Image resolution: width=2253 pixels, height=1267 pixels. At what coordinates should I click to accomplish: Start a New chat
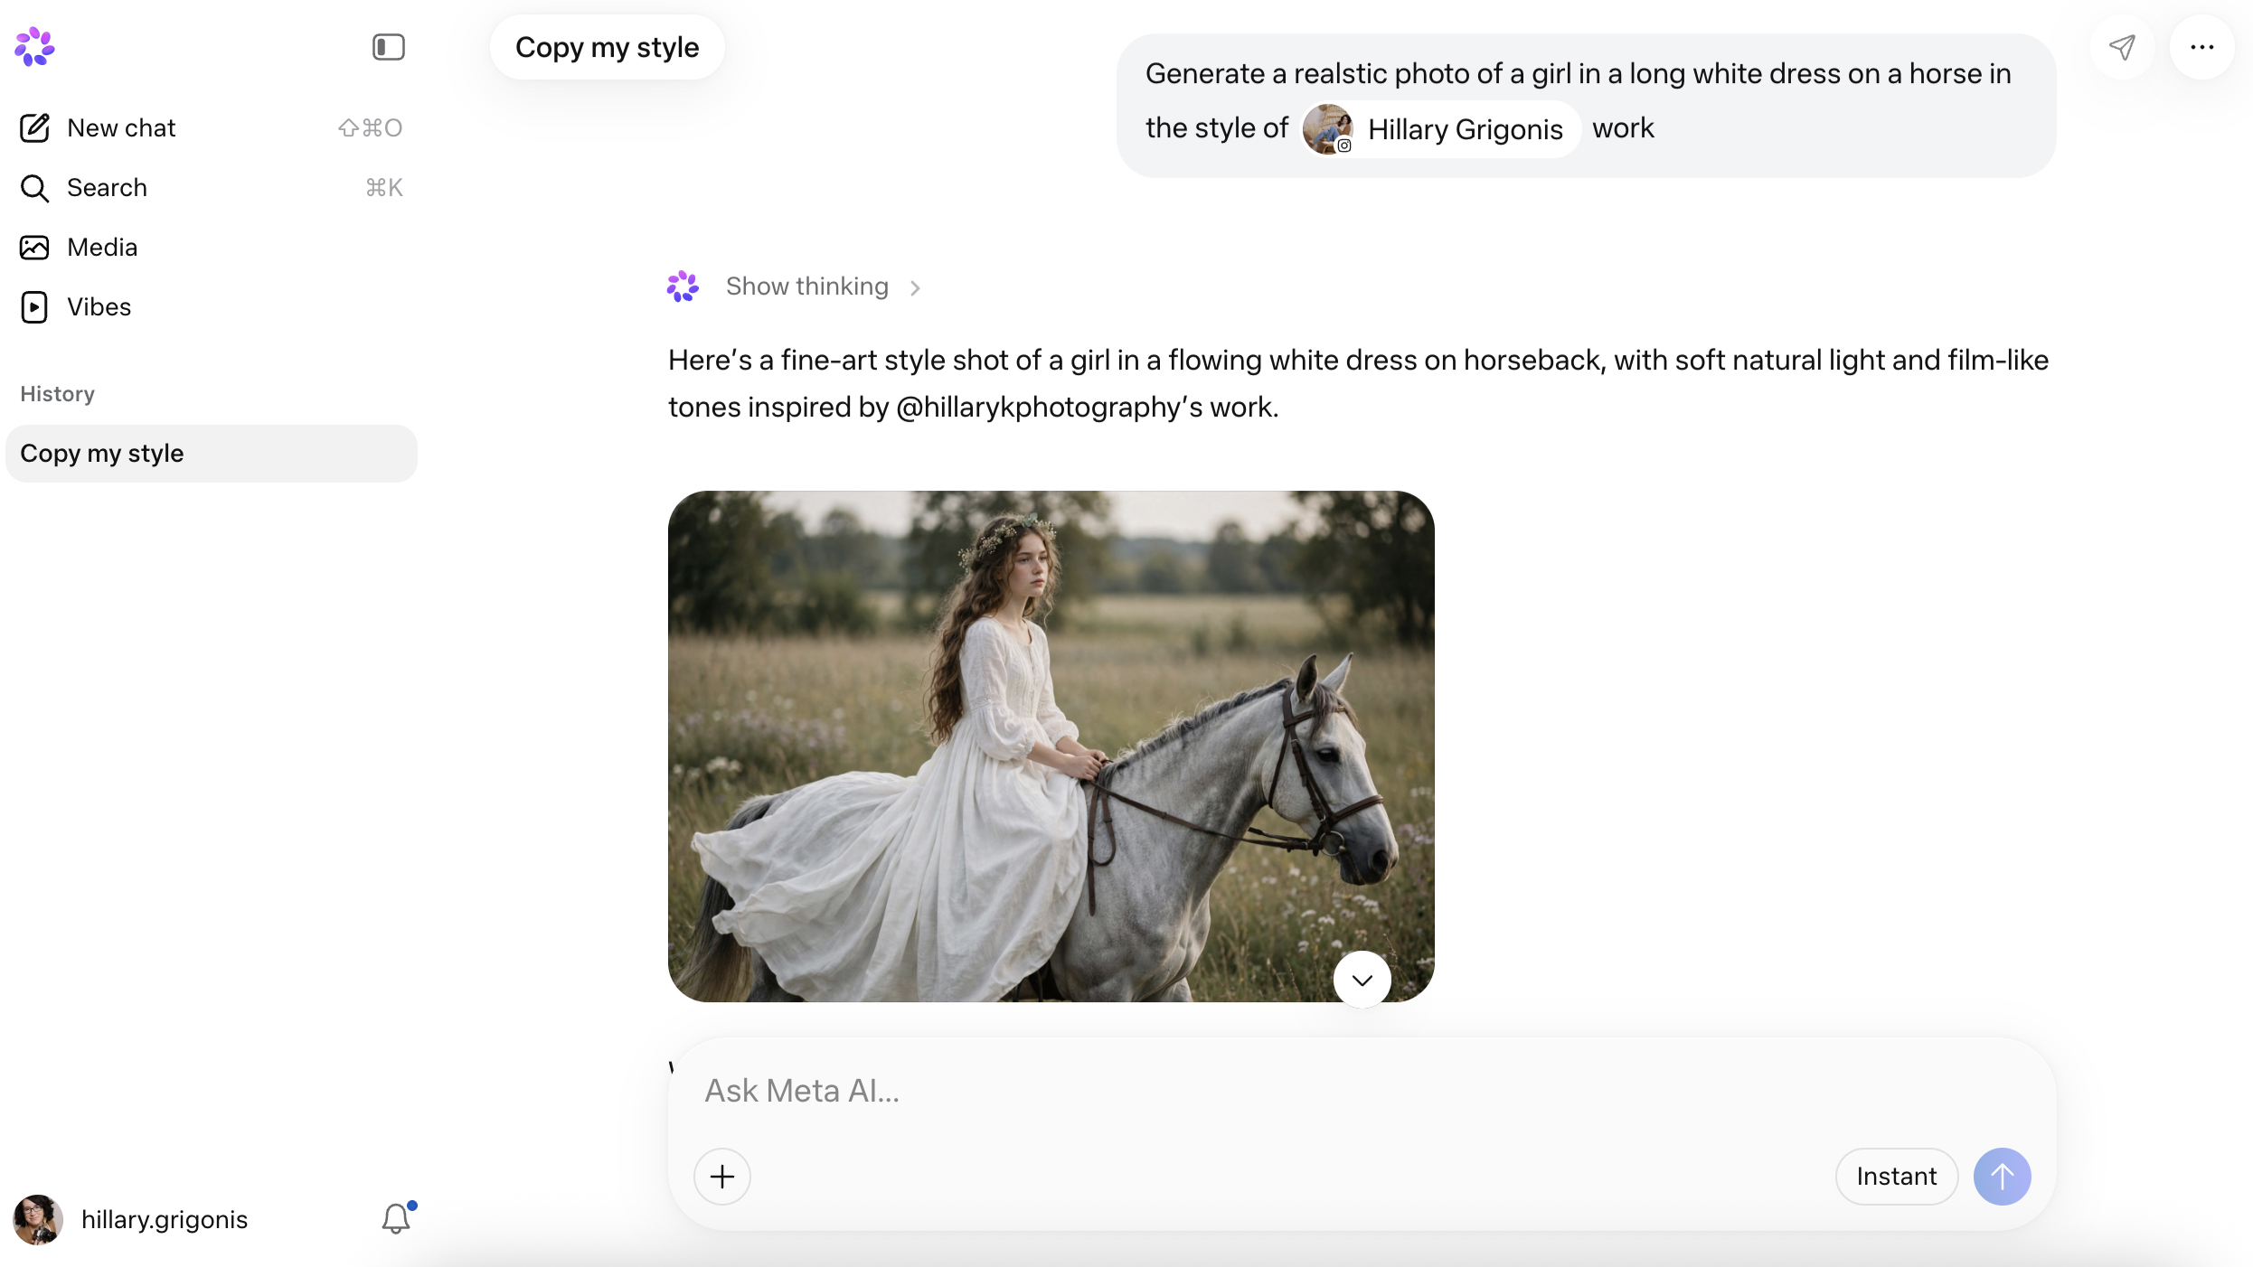tap(212, 128)
